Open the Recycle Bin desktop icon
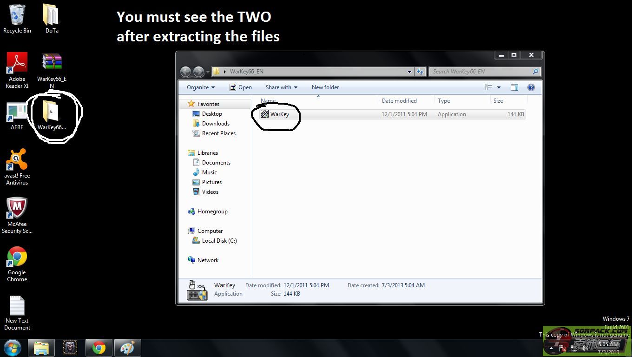 tap(17, 15)
